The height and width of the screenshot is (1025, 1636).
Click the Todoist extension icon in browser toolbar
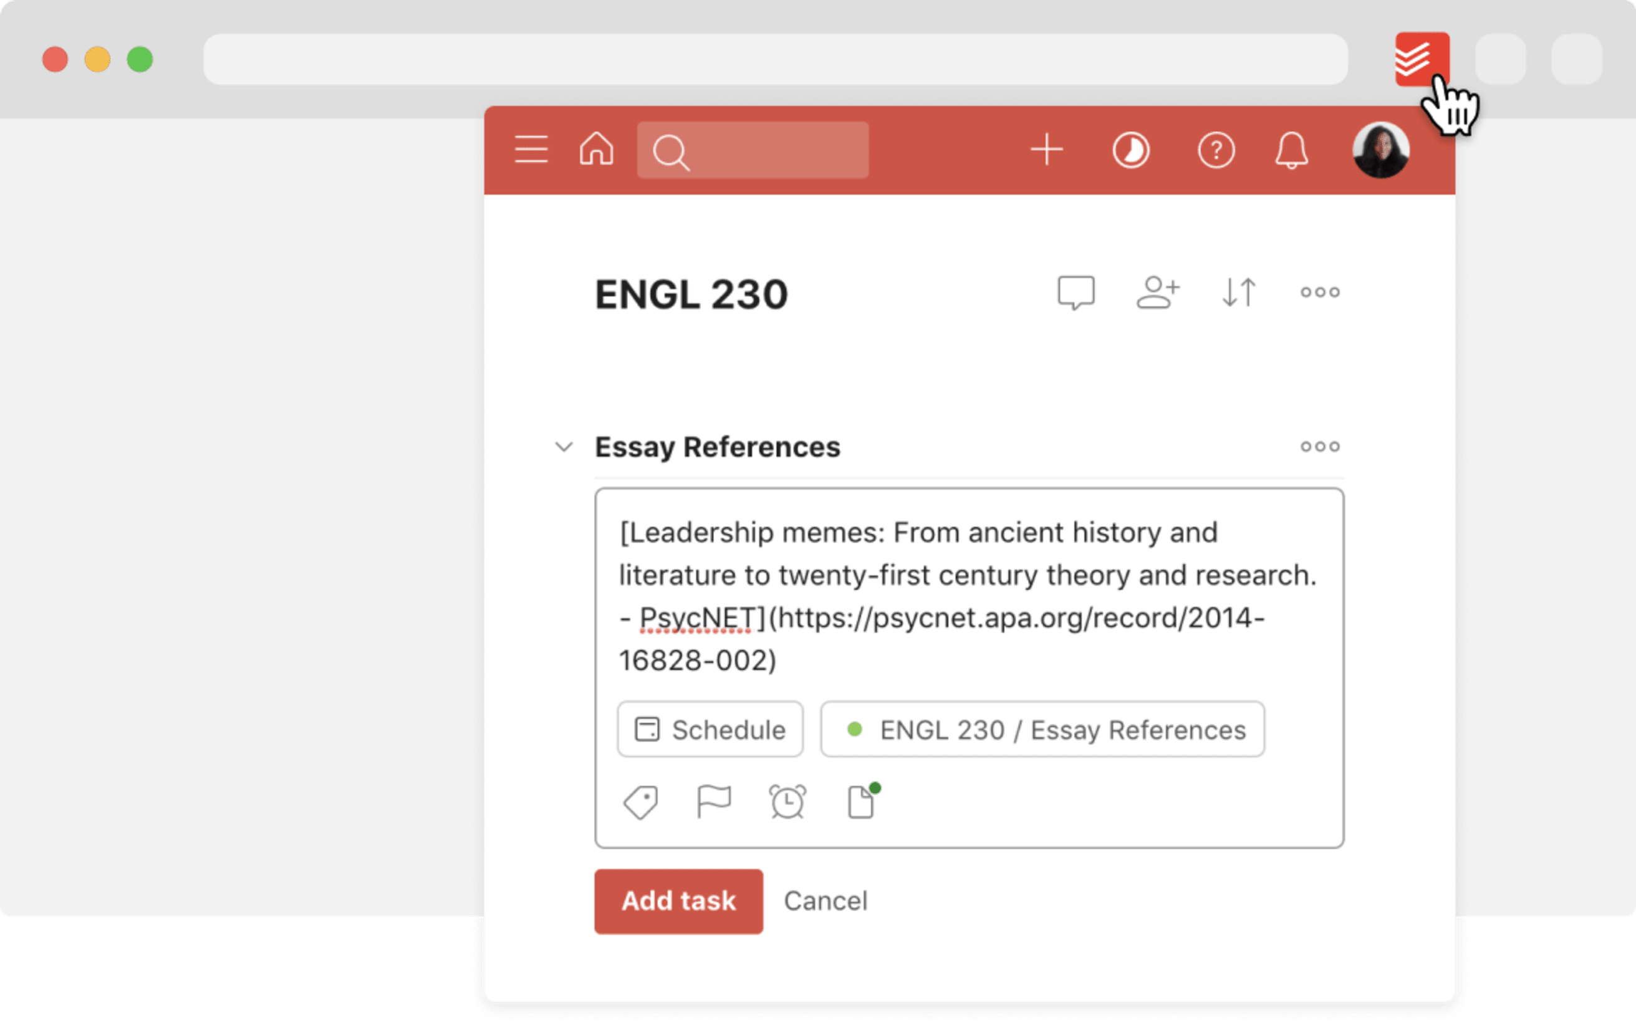coord(1422,59)
